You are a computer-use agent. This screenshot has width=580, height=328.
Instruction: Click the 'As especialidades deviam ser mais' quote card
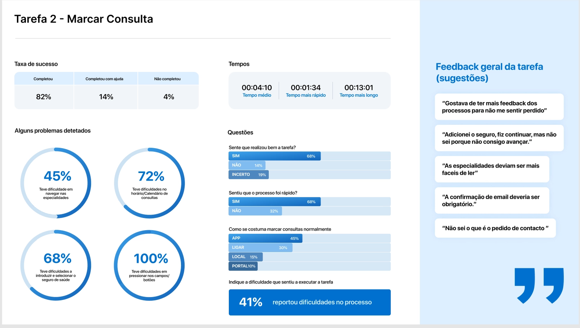coord(492,169)
